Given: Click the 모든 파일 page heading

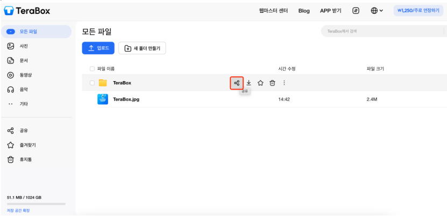Looking at the screenshot, I should pos(97,32).
